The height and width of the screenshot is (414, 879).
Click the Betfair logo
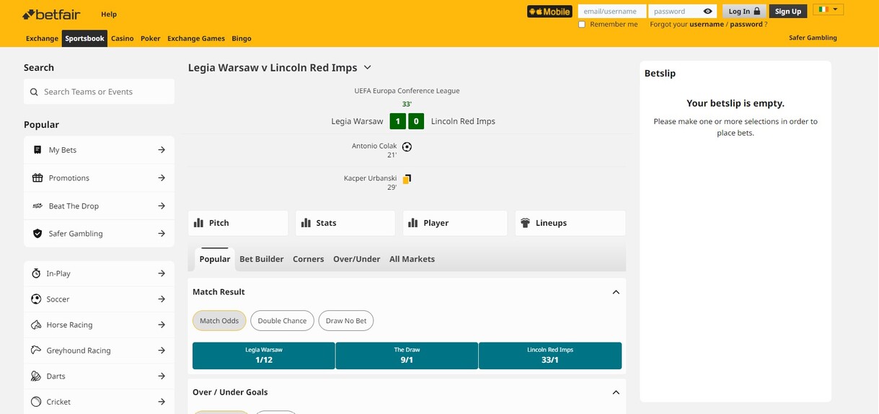[51, 14]
